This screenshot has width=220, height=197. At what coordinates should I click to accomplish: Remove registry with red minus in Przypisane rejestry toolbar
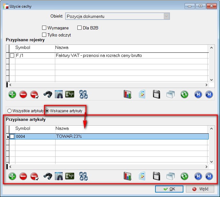pyautogui.click(x=23, y=94)
